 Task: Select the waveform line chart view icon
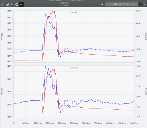pyautogui.click(x=3, y=4)
